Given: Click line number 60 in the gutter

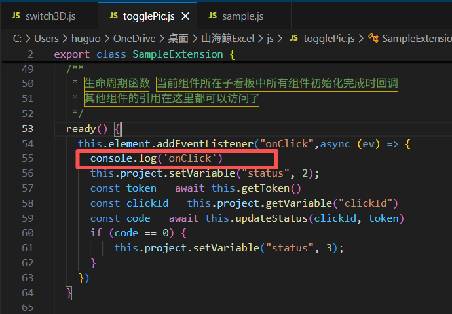Looking at the screenshot, I should (27, 234).
